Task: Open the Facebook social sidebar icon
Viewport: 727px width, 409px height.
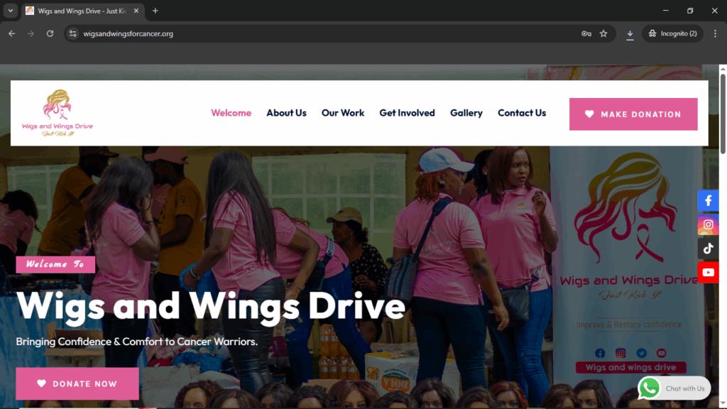Action: [708, 201]
